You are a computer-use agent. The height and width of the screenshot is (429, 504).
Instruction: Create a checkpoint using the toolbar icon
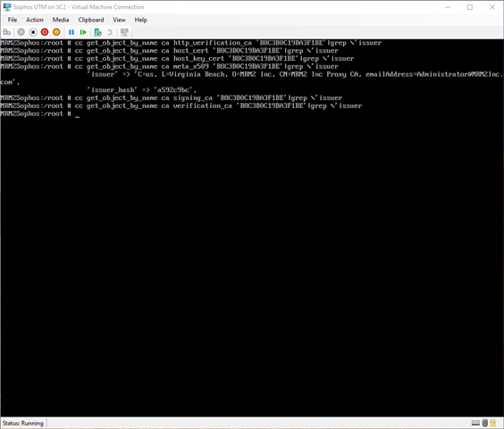pyautogui.click(x=97, y=32)
